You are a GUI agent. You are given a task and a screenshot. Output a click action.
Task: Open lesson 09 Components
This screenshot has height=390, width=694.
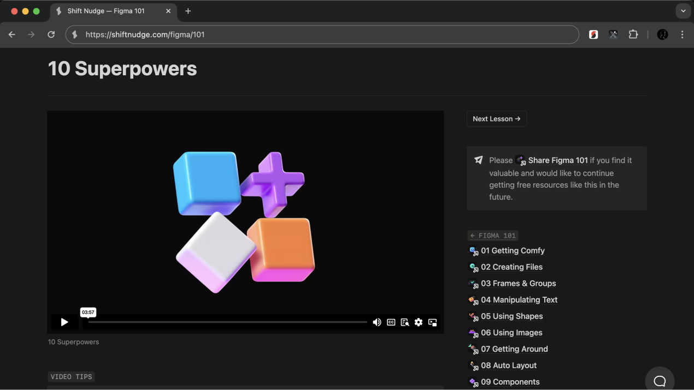[510, 382]
